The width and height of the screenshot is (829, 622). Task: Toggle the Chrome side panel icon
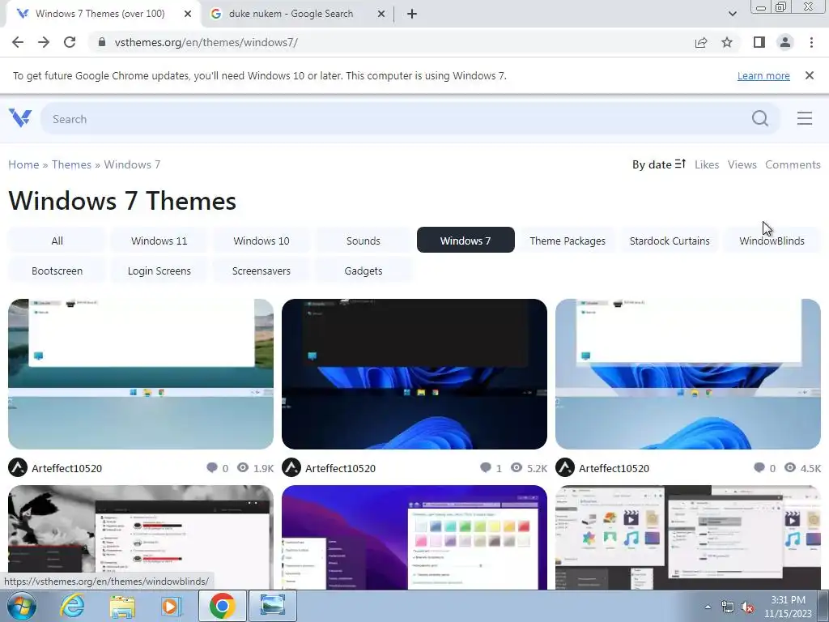[x=759, y=42]
